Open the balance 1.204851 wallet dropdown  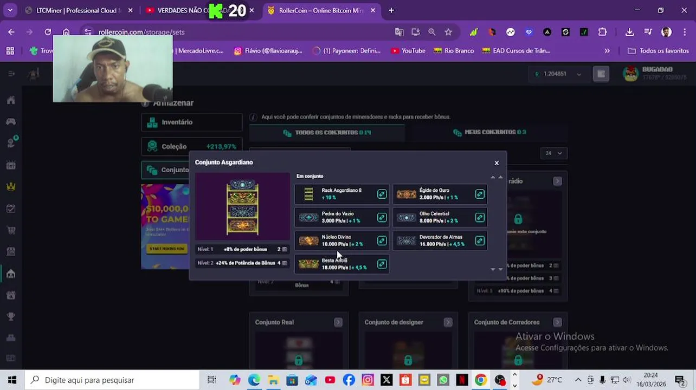tap(558, 74)
